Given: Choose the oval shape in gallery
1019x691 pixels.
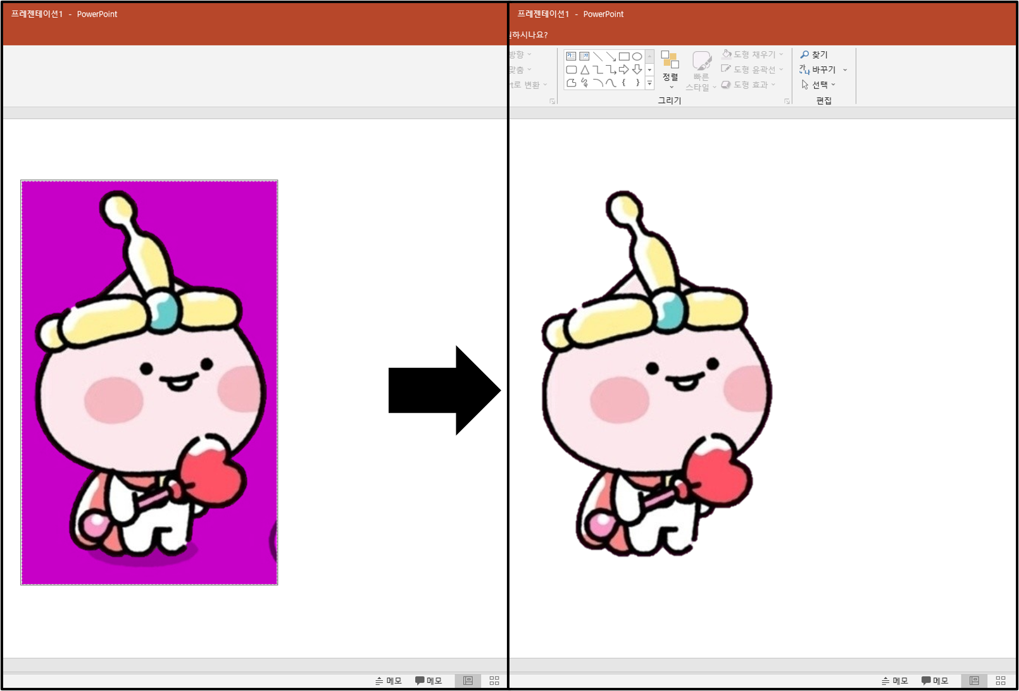Looking at the screenshot, I should coord(637,56).
